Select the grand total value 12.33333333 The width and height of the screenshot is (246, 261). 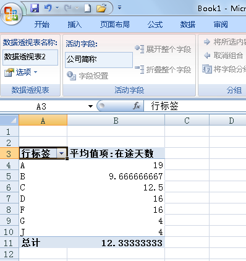point(116,242)
